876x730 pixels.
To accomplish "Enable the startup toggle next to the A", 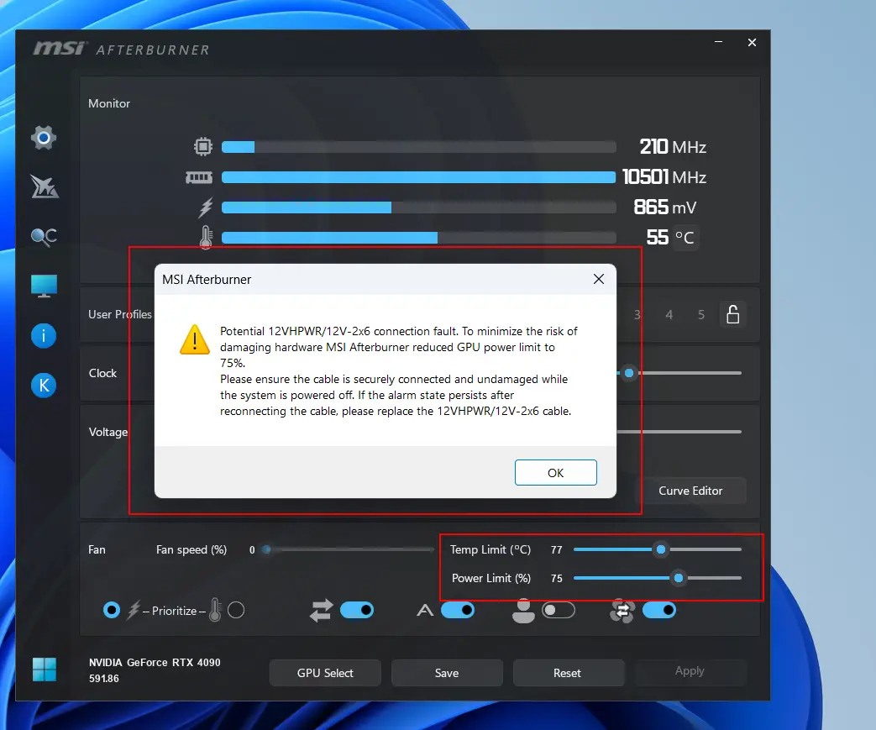I will (x=458, y=611).
